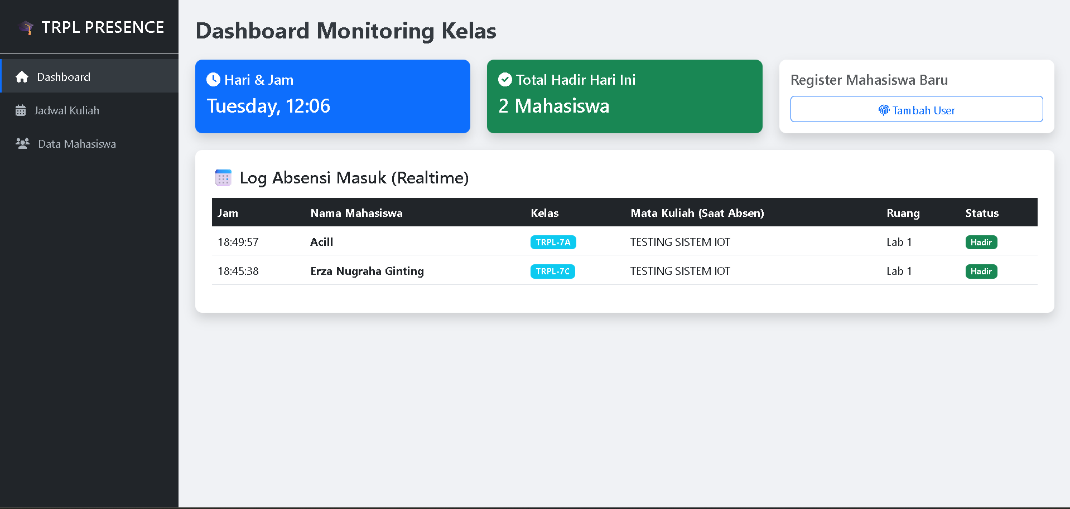Select the TRPL-7C class badge
1070x509 pixels.
tap(552, 271)
